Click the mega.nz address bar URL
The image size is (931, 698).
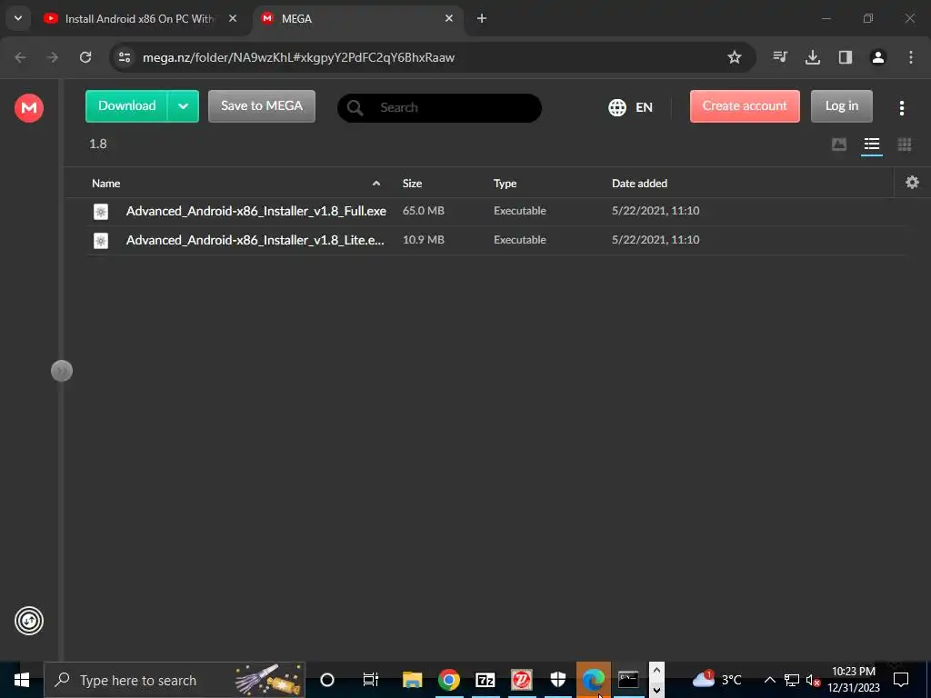[298, 57]
